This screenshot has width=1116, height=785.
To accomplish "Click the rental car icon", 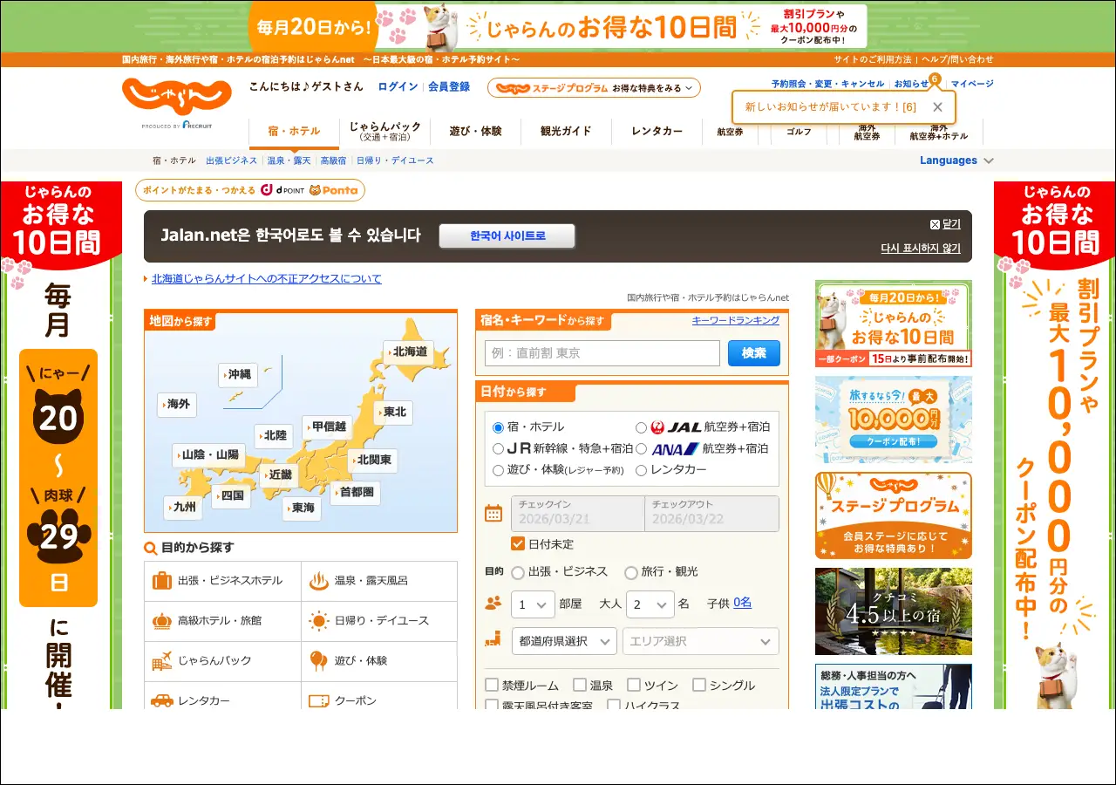I will 161,700.
